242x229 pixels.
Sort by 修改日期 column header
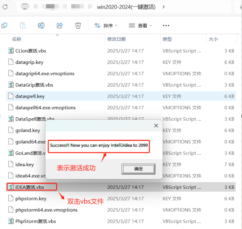click(117, 39)
